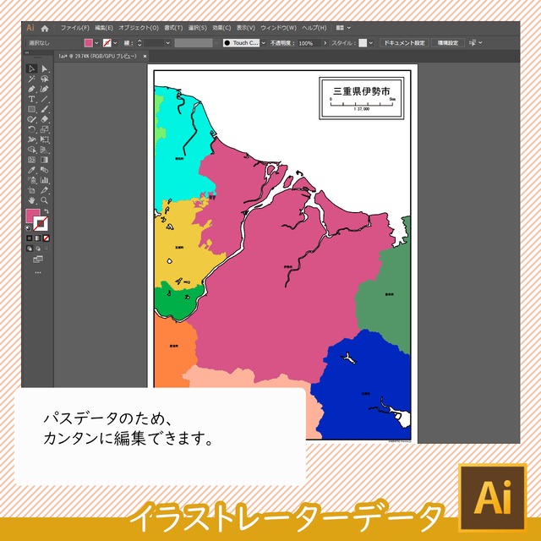
Task: Expand the stroke weight (線) dropdown
Action: (168, 43)
